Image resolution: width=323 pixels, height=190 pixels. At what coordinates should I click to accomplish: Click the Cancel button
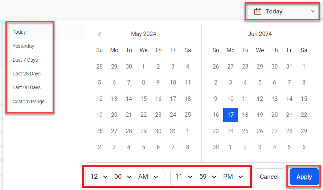click(x=269, y=177)
